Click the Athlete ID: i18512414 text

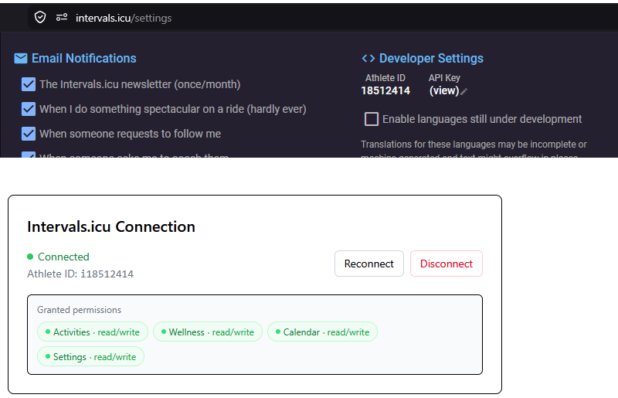pos(80,274)
